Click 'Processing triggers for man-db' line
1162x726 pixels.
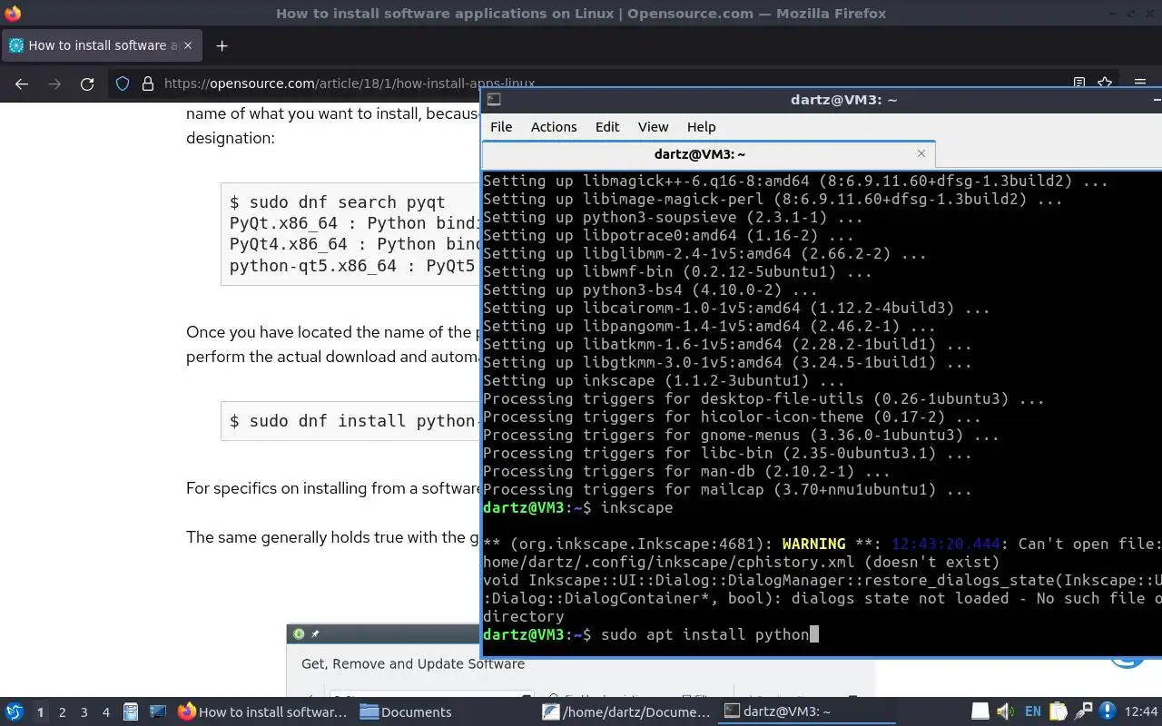pyautogui.click(x=686, y=471)
